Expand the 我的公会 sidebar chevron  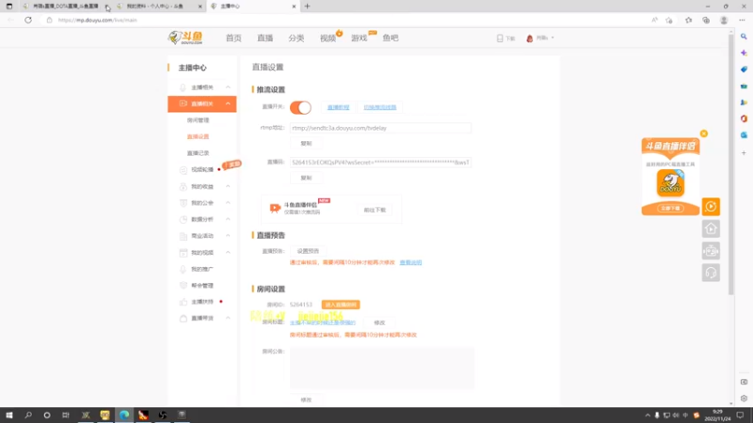228,203
